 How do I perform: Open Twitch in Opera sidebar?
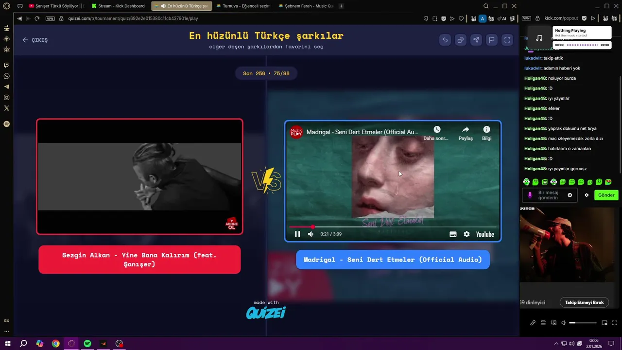tap(6, 65)
